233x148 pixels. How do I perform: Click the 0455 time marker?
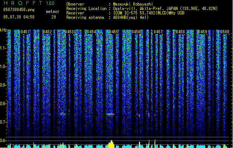114,31
